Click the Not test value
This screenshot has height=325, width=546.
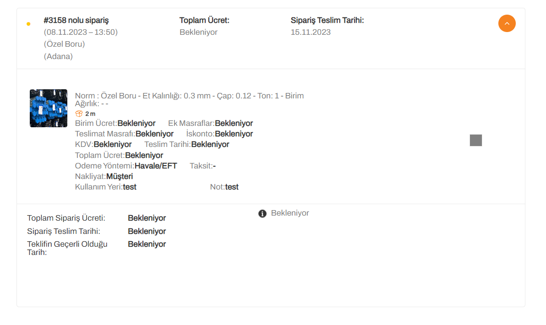point(232,187)
